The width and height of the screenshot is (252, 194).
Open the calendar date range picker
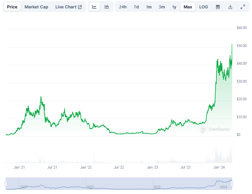(x=218, y=7)
